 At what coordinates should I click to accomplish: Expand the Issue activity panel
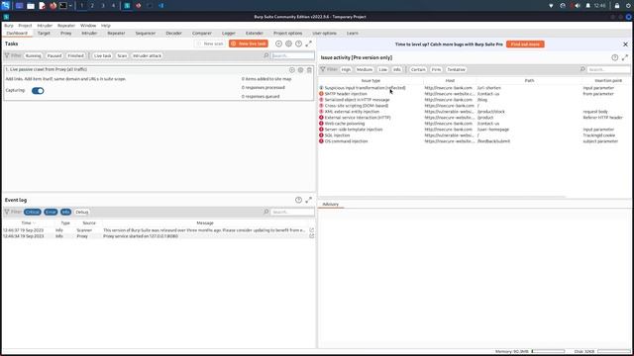625,57
